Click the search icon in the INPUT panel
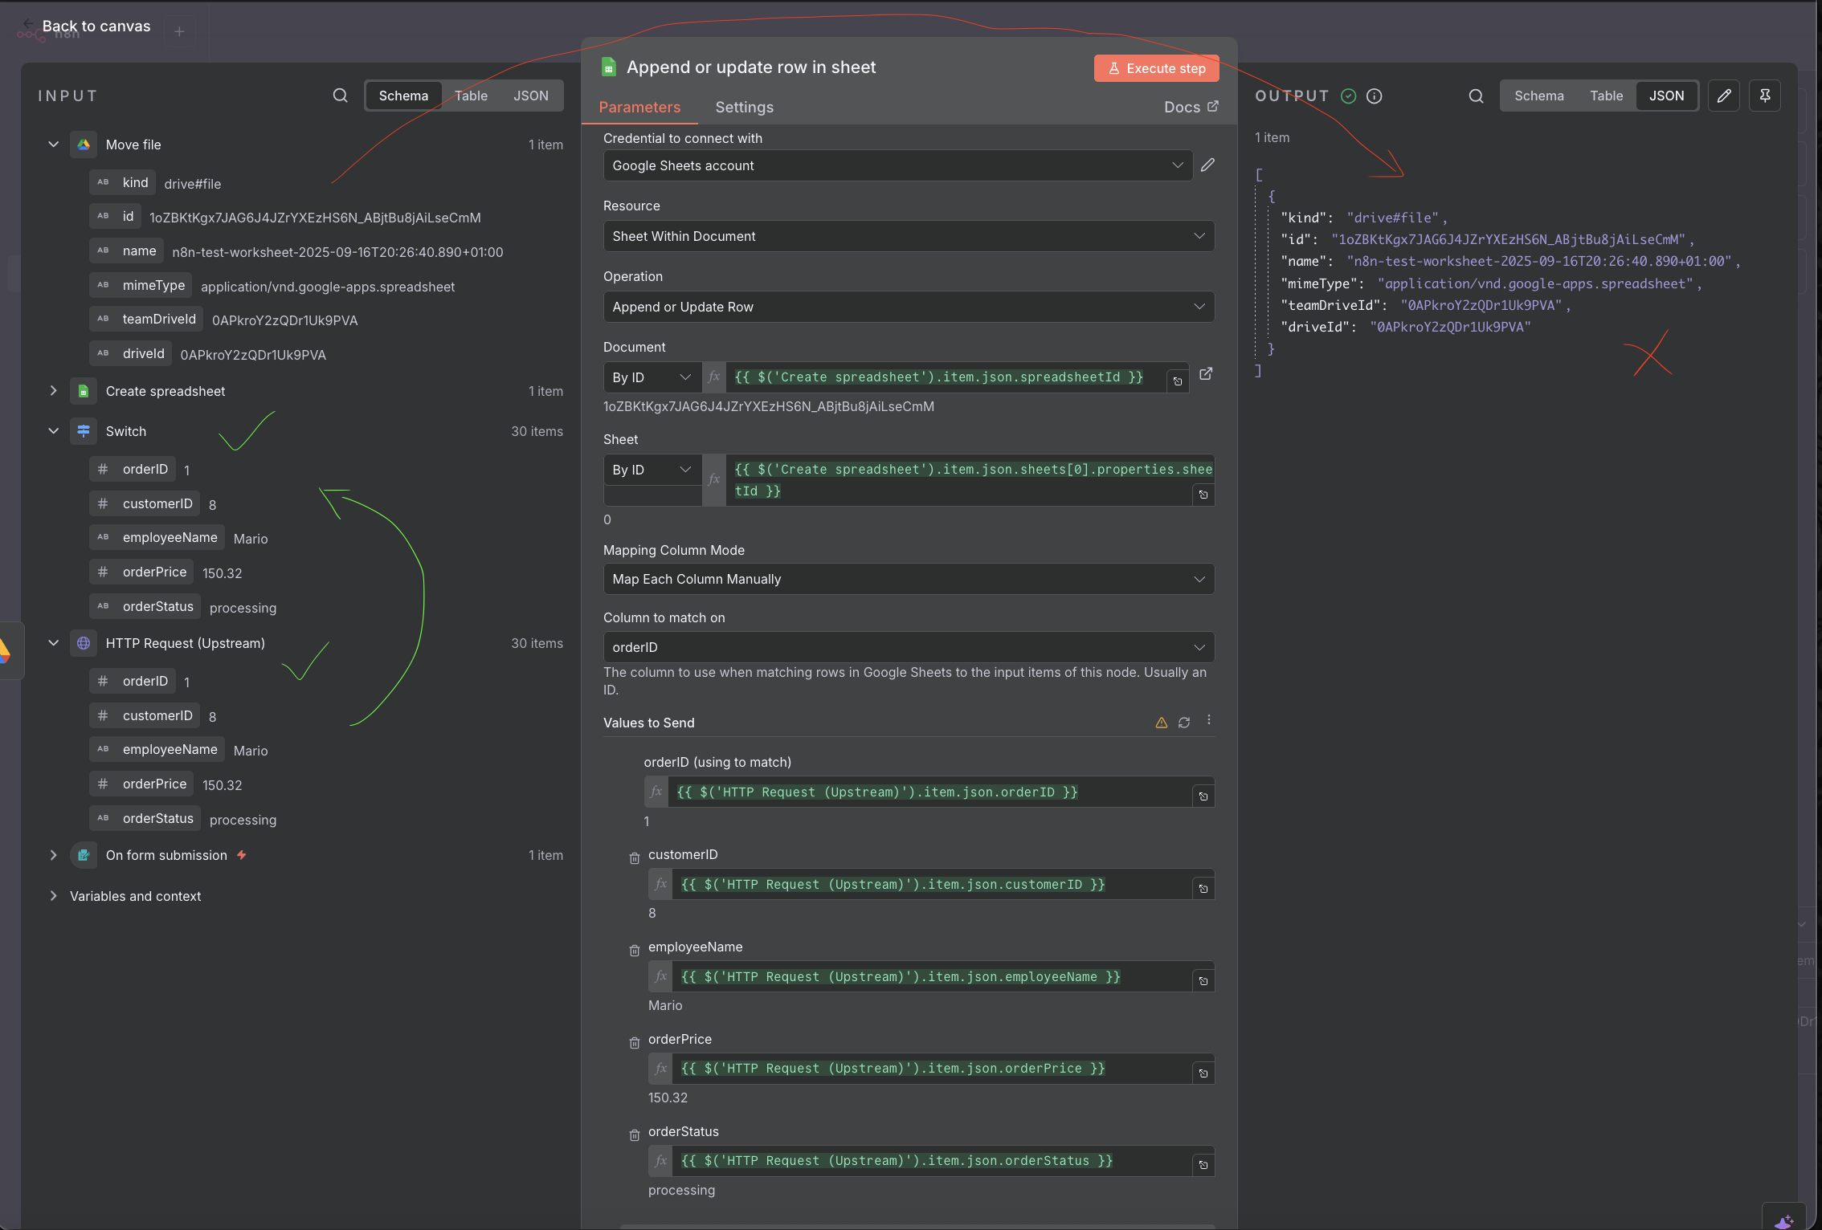Image resolution: width=1822 pixels, height=1230 pixels. 341,96
